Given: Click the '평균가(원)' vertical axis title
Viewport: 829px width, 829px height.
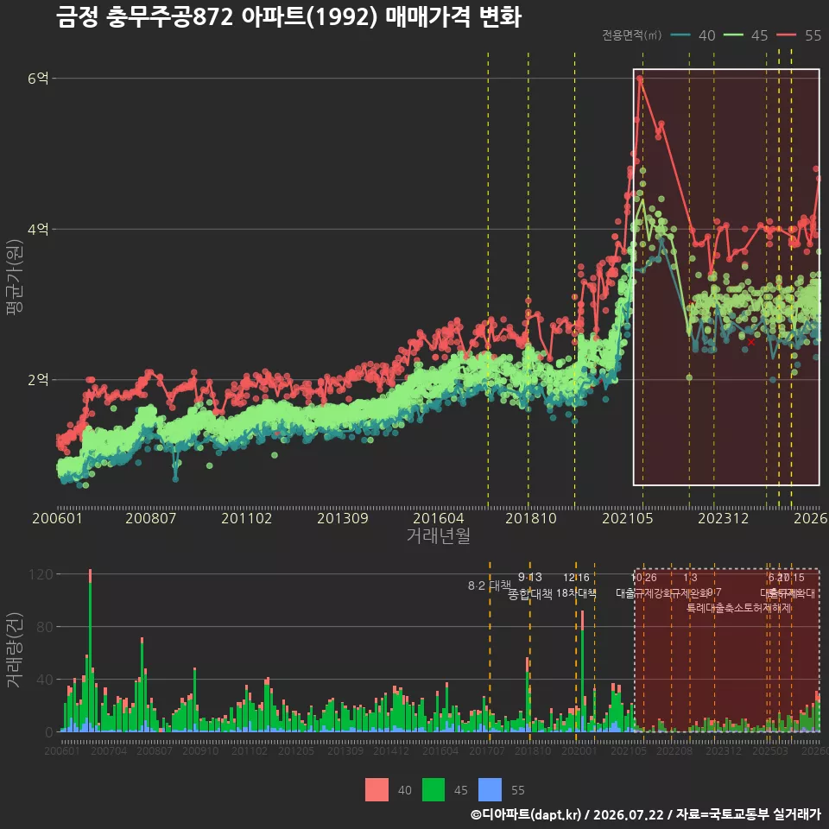Looking at the screenshot, I should coord(15,277).
